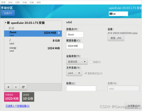
Task: Click the 标签(L) label input field
Action: pos(81,88)
